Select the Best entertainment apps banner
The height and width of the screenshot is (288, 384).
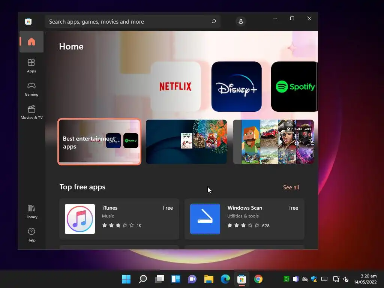(99, 142)
